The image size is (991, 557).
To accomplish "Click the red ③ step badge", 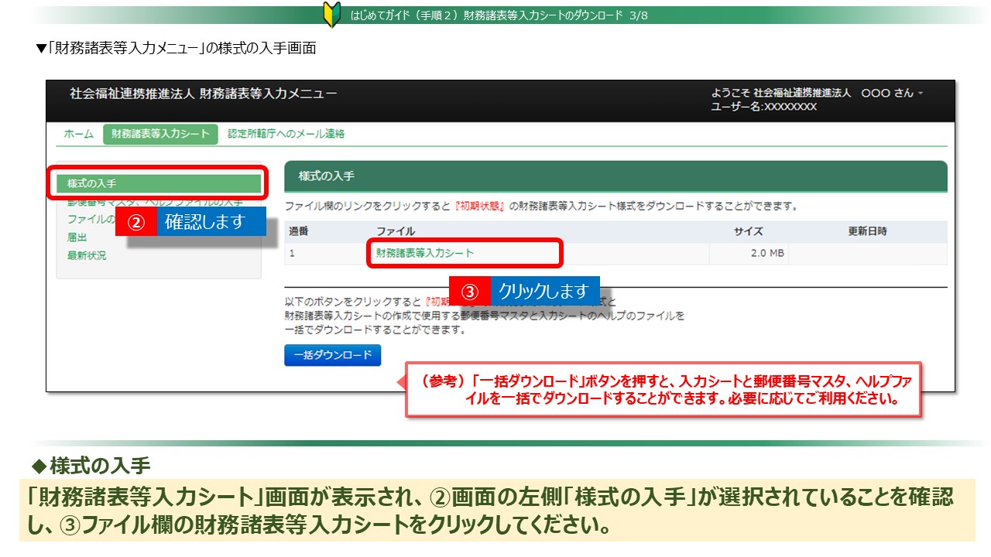I will pyautogui.click(x=470, y=292).
